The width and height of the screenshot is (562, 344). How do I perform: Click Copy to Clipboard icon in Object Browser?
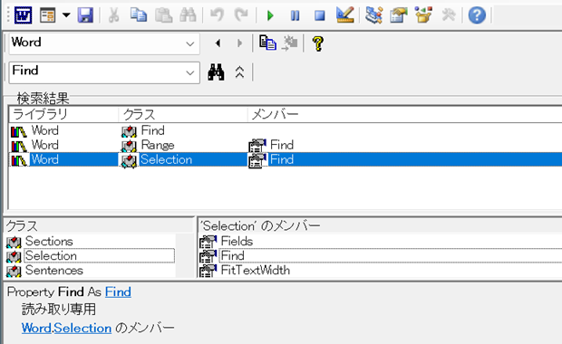point(267,43)
